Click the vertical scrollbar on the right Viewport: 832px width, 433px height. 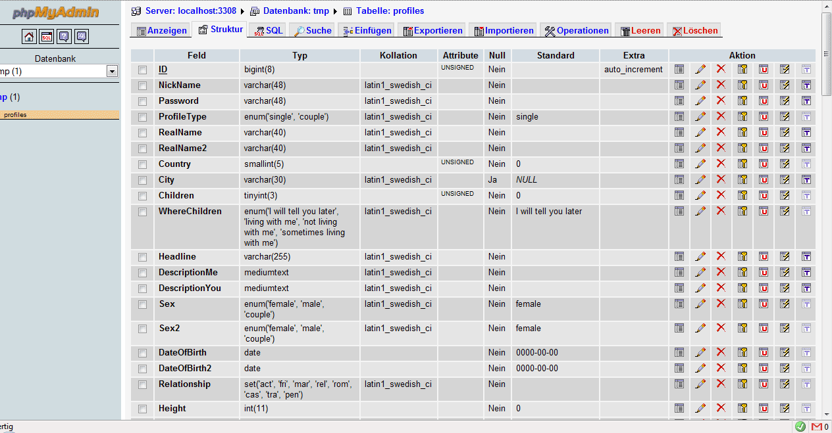pyautogui.click(x=827, y=197)
